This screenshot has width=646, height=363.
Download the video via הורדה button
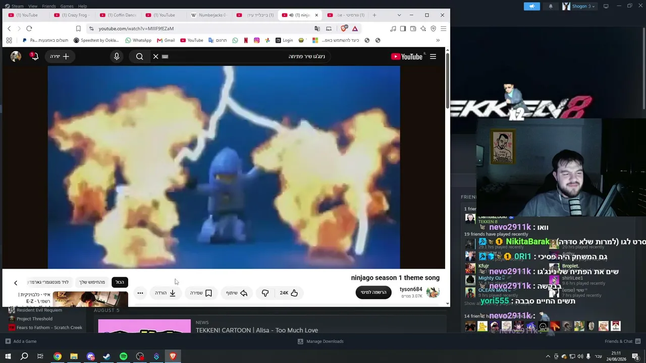pos(166,293)
